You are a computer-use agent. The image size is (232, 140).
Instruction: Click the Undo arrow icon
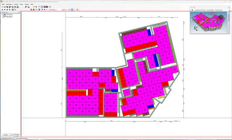(20, 7)
